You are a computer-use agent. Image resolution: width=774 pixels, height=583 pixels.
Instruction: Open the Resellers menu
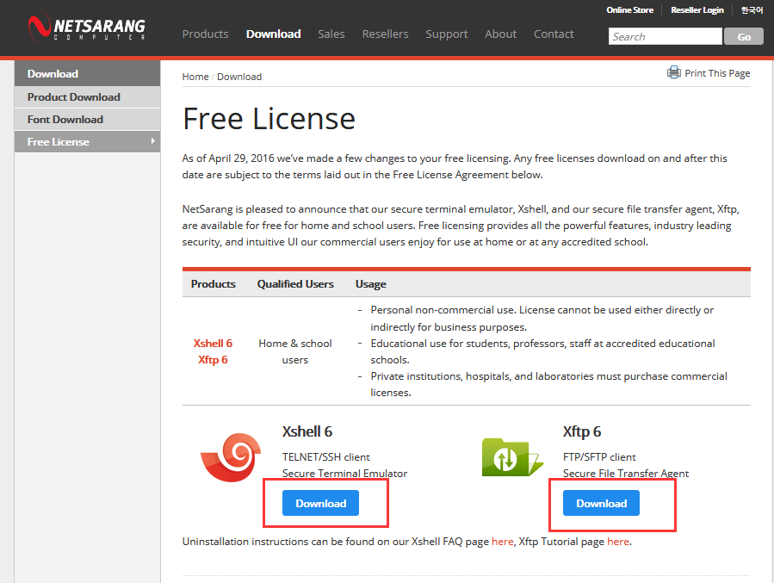coord(386,34)
